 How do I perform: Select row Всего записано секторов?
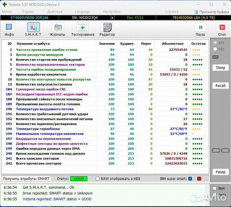(105, 158)
